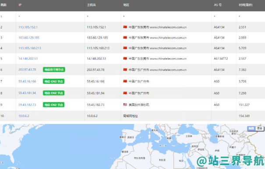
Task: Click the CN2 node badge next to 59.43.181.94
Action: coord(53,93)
